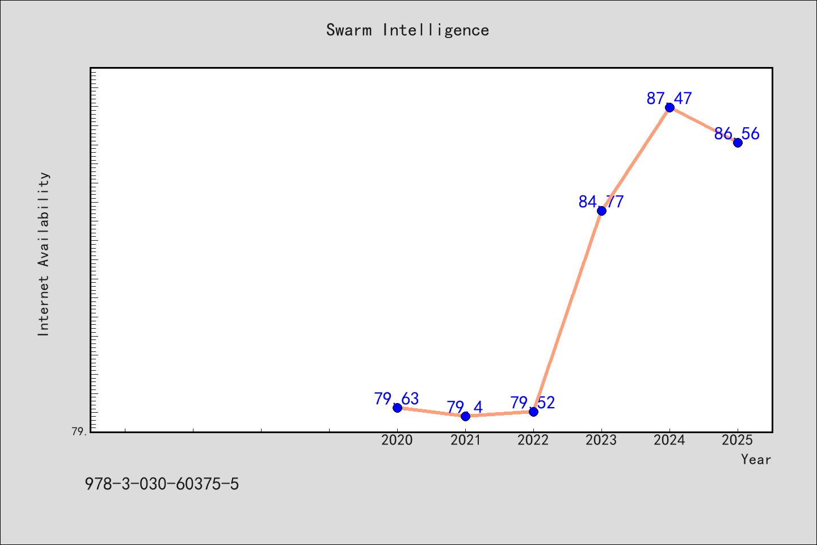Select the 2022 data point marker
The image size is (817, 545).
533,412
